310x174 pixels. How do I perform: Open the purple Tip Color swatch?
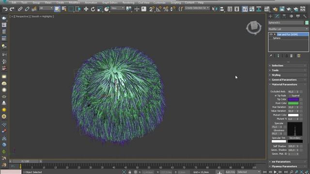point(293,100)
